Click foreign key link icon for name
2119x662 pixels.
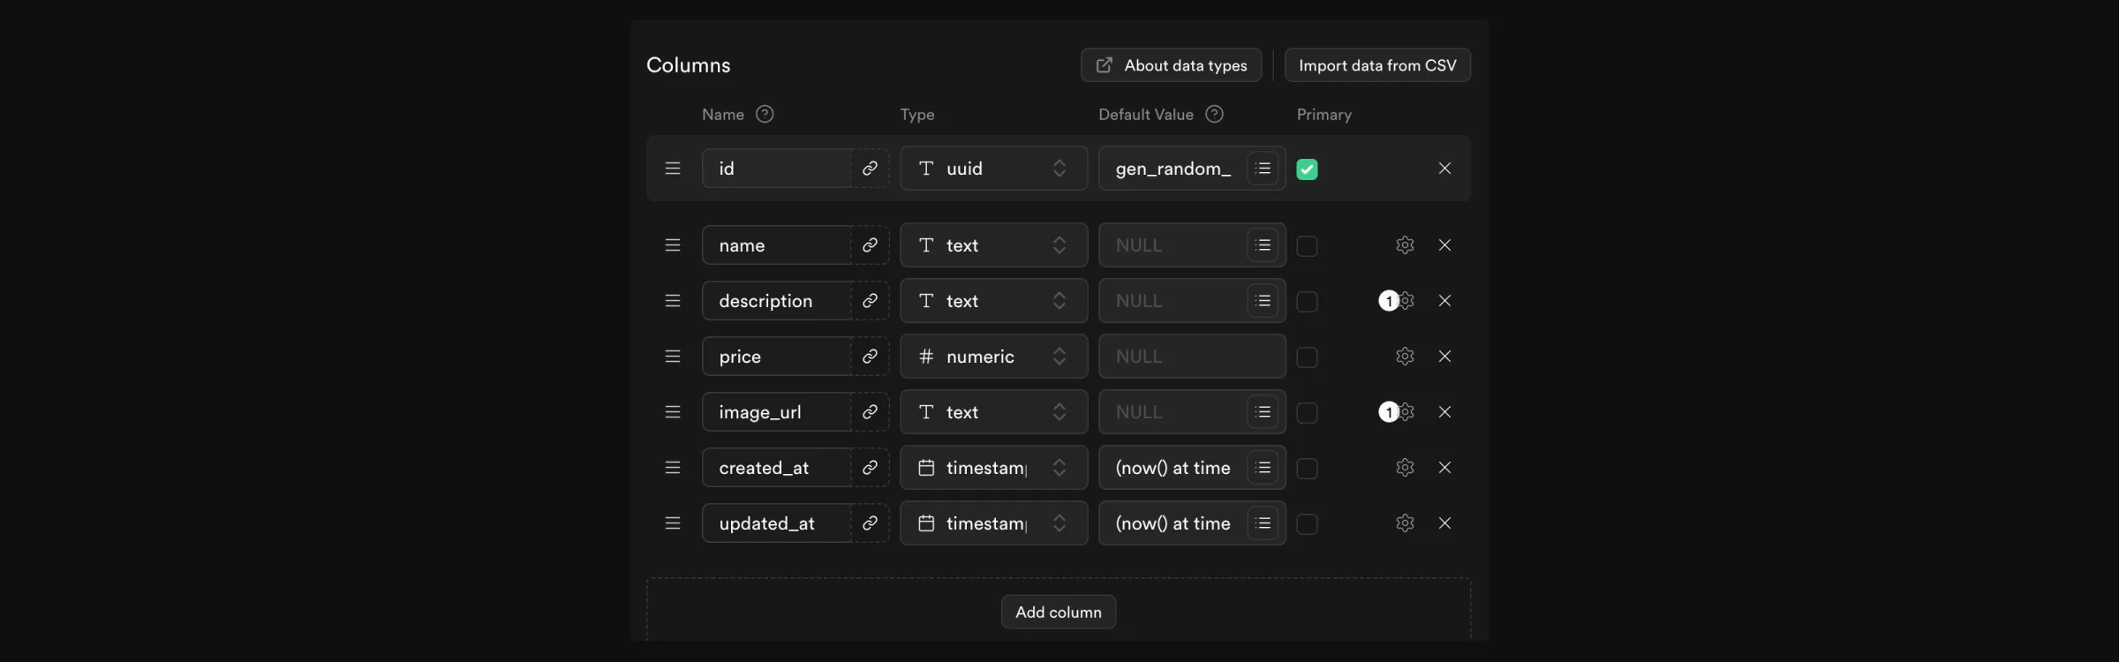coord(871,245)
